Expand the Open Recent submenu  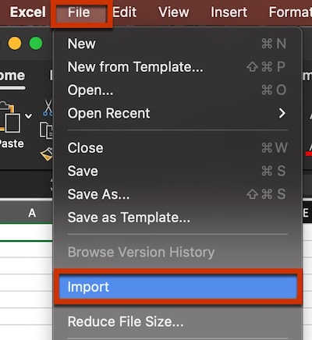tap(178, 113)
